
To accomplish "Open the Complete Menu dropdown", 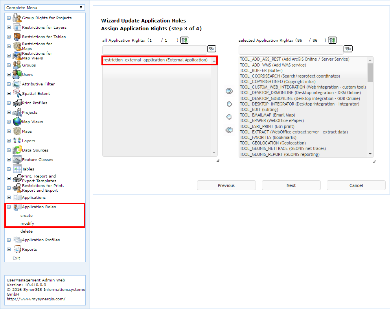I will click(44, 7).
